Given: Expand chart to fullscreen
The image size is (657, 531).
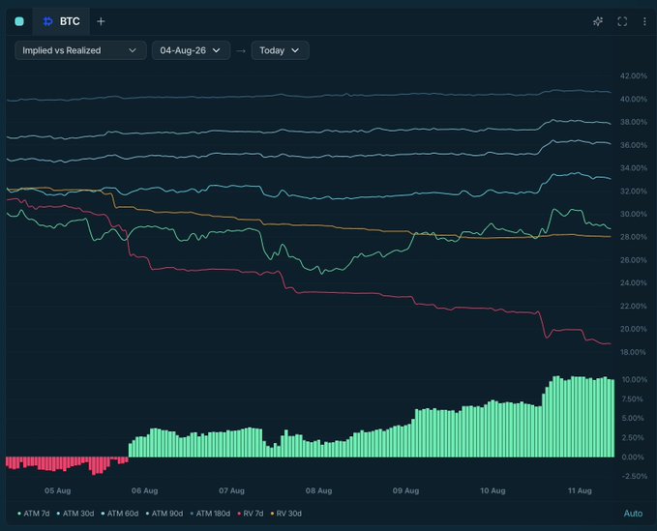Looking at the screenshot, I should point(622,21).
